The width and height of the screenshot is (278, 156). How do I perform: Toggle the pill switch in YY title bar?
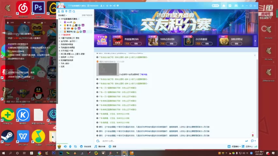(x=215, y=6)
